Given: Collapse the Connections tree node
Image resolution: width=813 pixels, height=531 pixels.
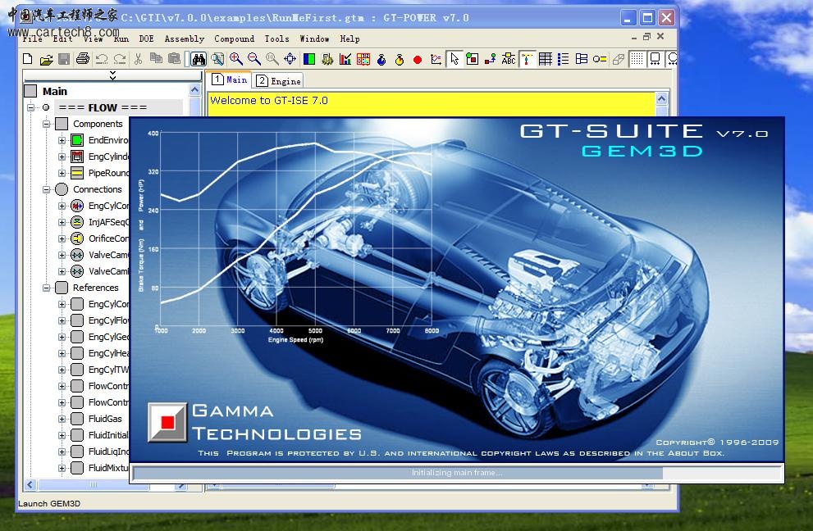Looking at the screenshot, I should 46,189.
